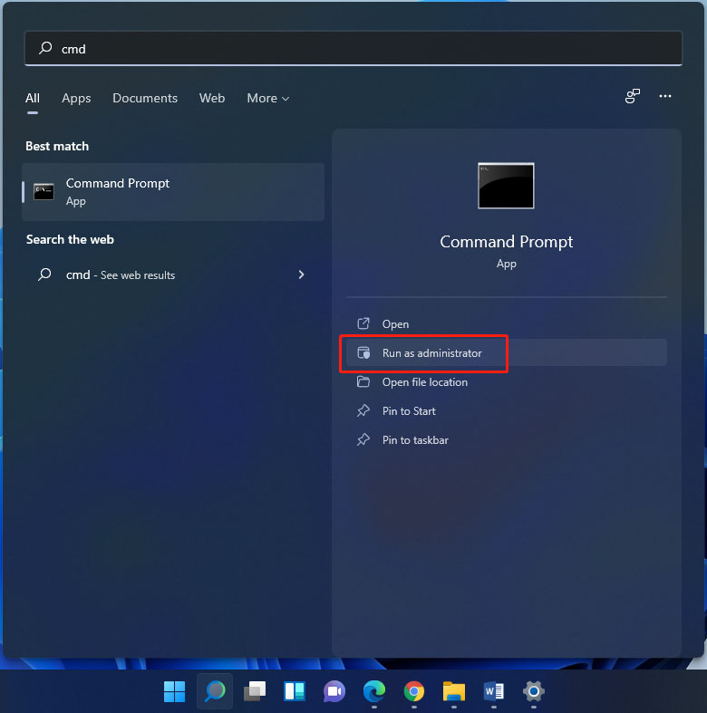Switch to the Apps filter tab
The height and width of the screenshot is (713, 707).
point(76,98)
